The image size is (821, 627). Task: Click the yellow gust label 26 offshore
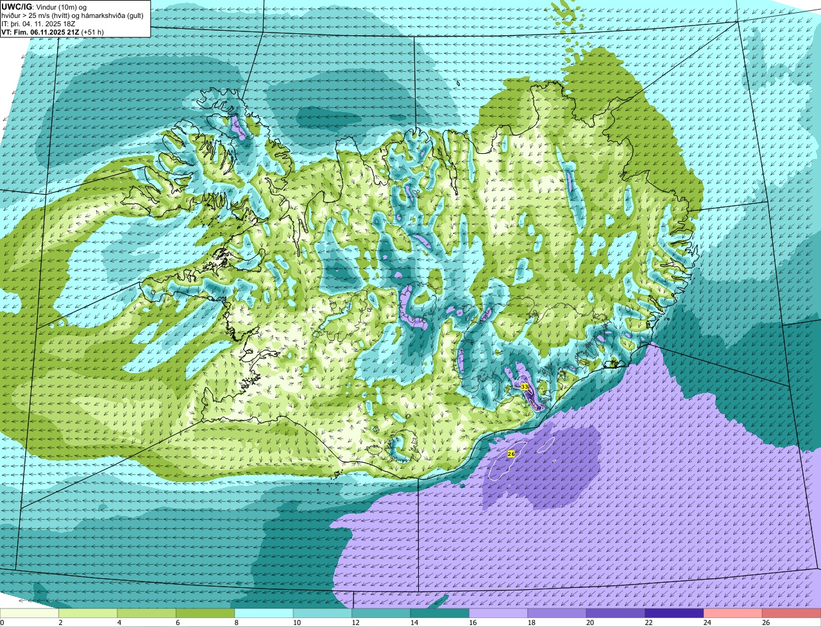click(x=511, y=454)
